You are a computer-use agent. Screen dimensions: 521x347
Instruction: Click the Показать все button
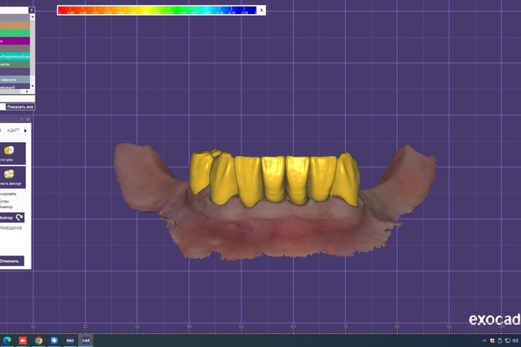(x=21, y=107)
